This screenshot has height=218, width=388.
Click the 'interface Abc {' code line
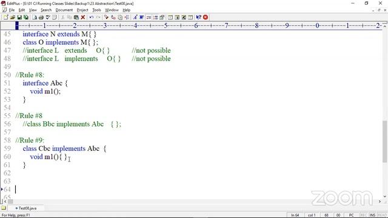(x=45, y=83)
